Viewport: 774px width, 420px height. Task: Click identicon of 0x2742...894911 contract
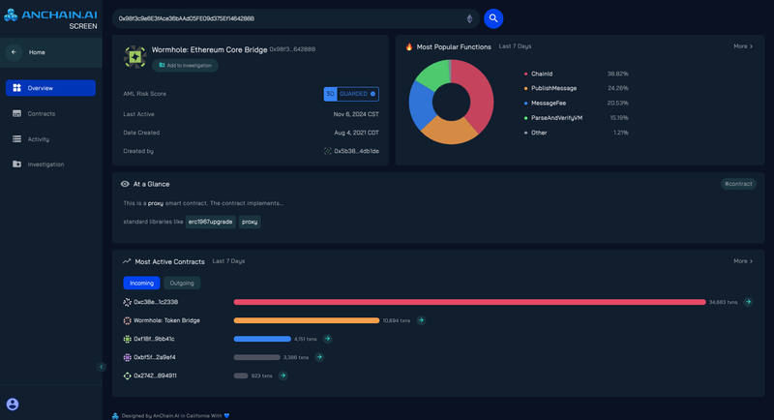coord(127,375)
